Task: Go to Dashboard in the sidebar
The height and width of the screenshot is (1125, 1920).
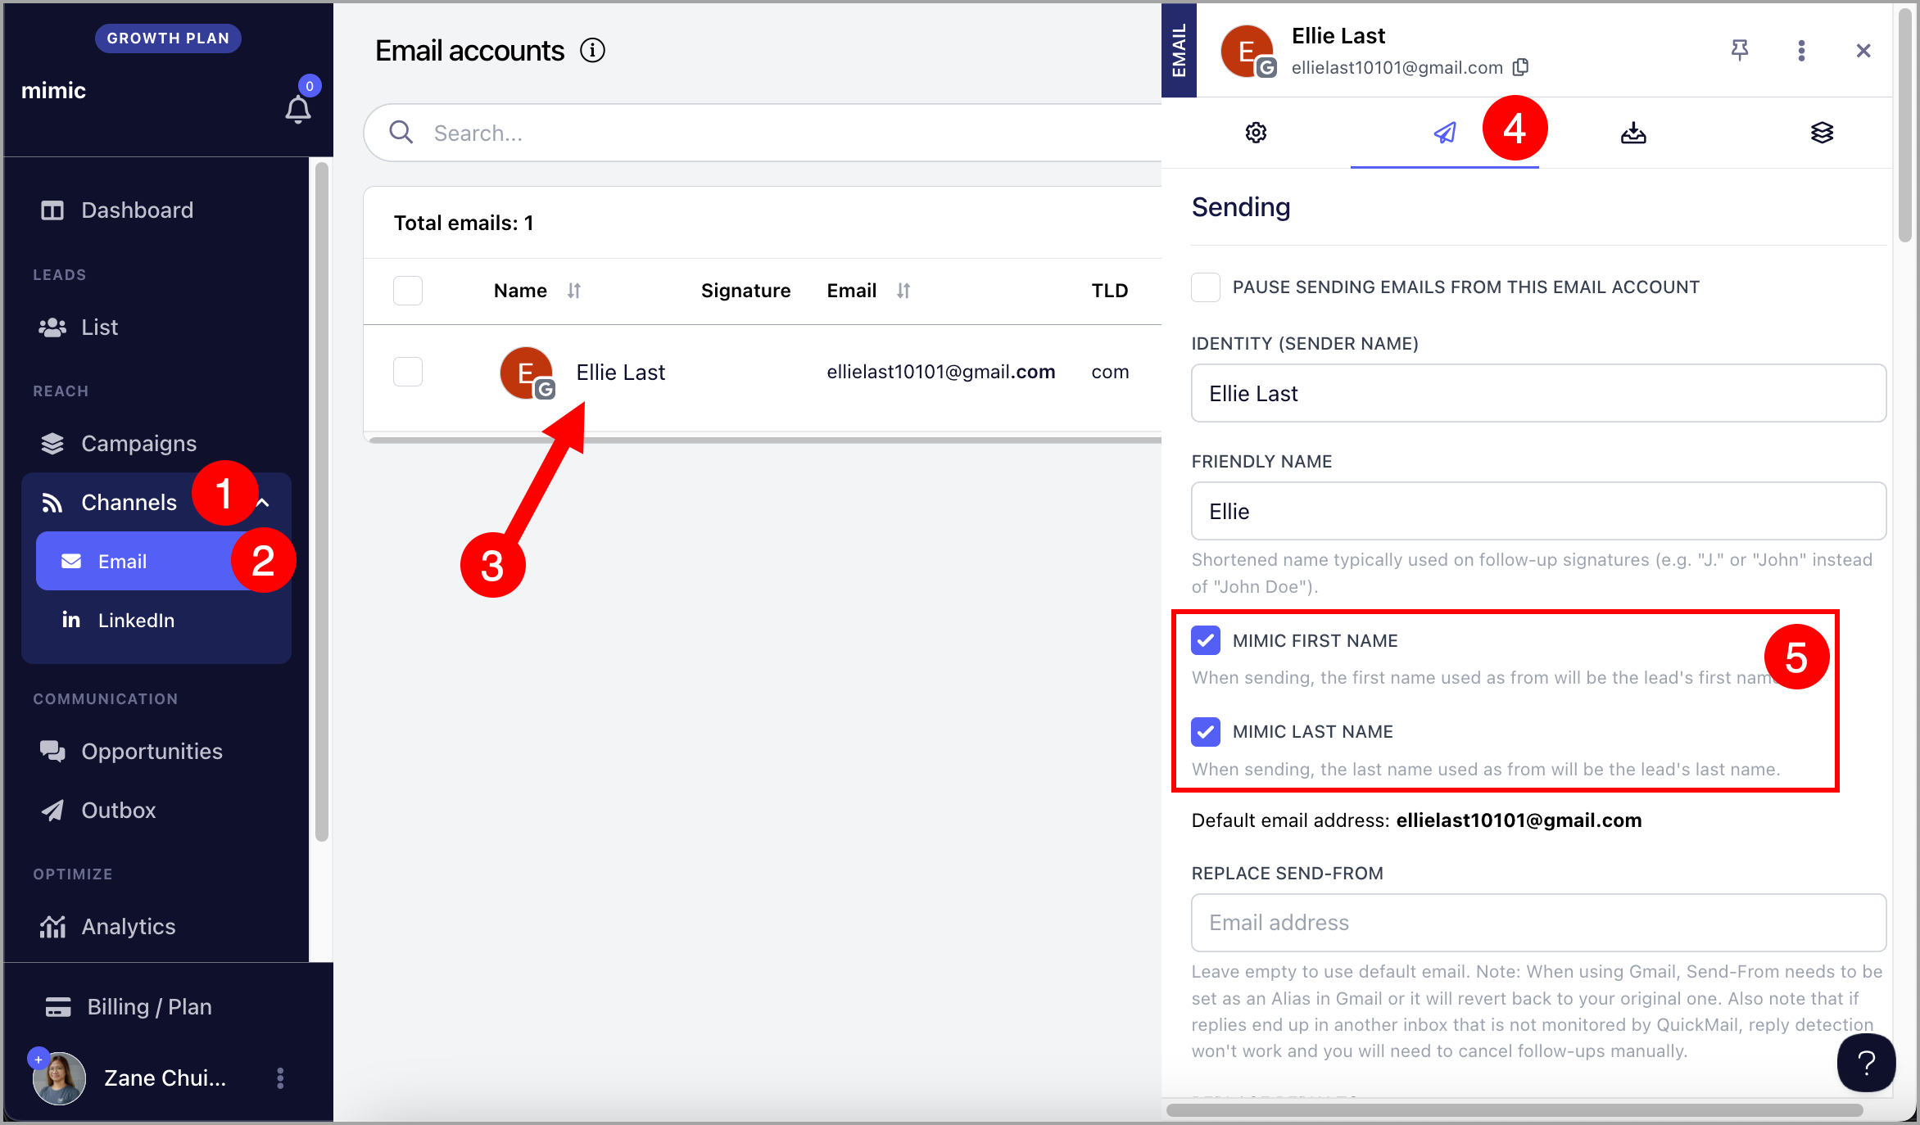Action: tap(137, 210)
